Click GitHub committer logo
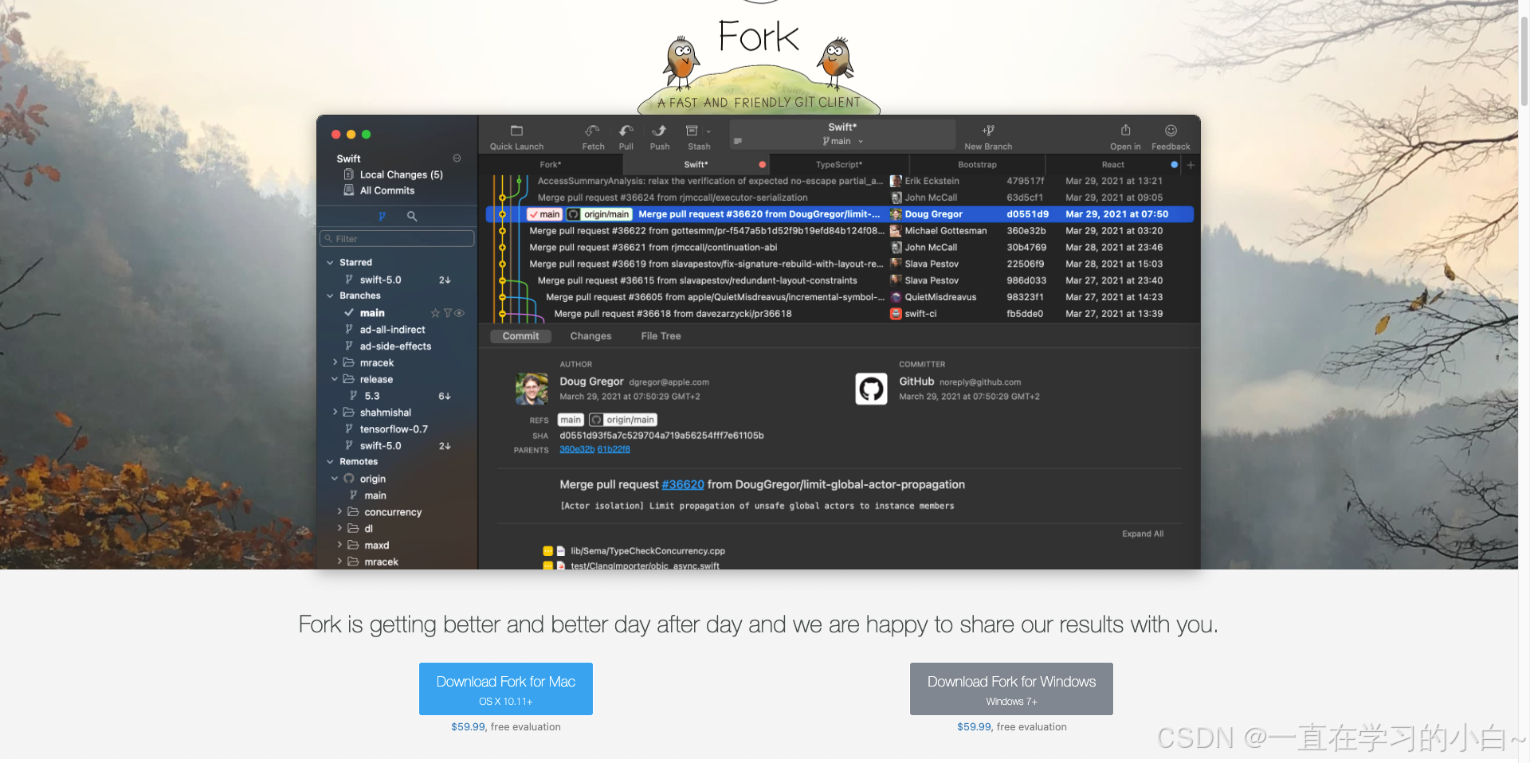This screenshot has height=763, width=1530. [x=871, y=389]
